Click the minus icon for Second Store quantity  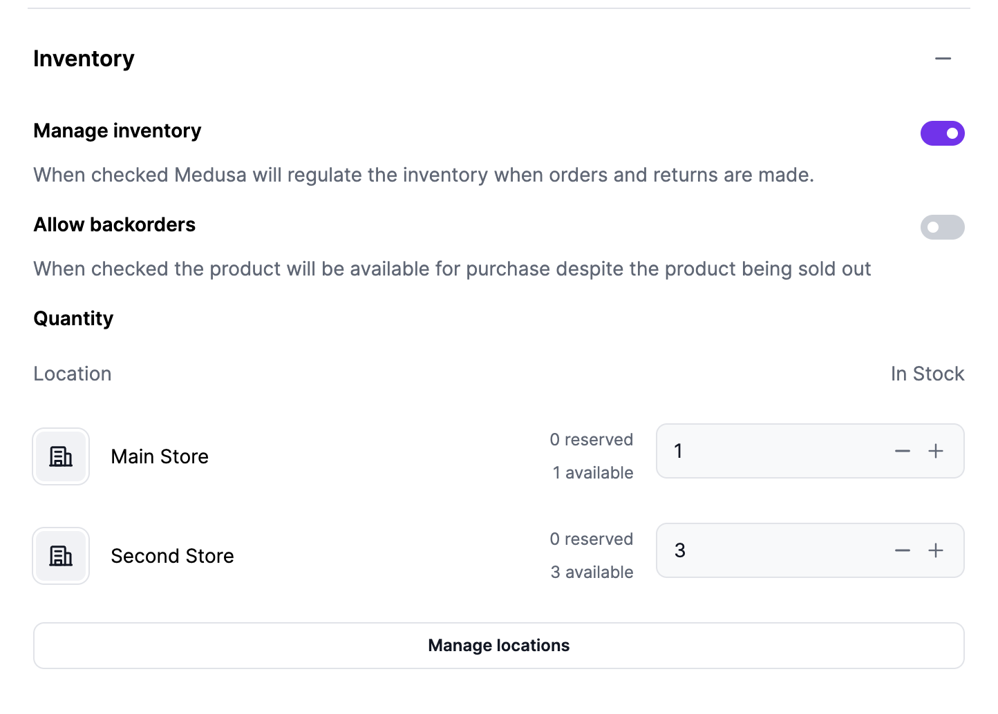[902, 550]
